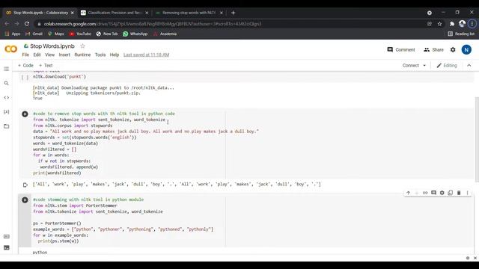The image size is (479, 269).
Task: Open a new browser tab
Action: 233,13
